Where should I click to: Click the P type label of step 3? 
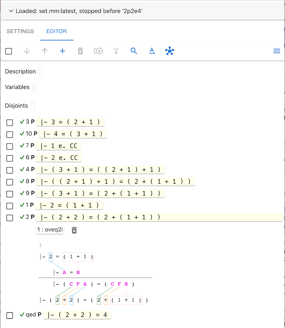click(x=33, y=122)
